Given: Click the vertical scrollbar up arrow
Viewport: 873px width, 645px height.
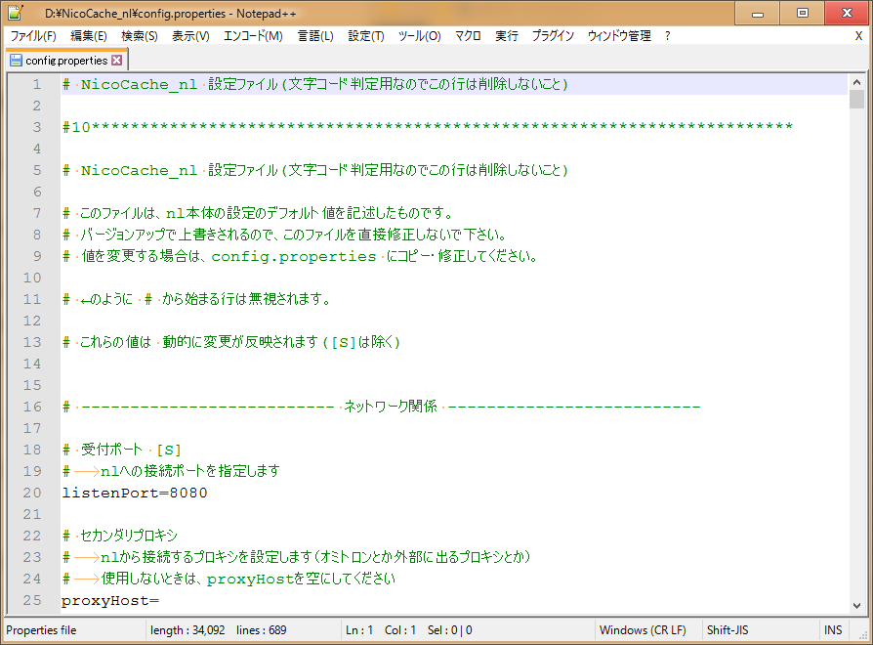Looking at the screenshot, I should (x=856, y=82).
